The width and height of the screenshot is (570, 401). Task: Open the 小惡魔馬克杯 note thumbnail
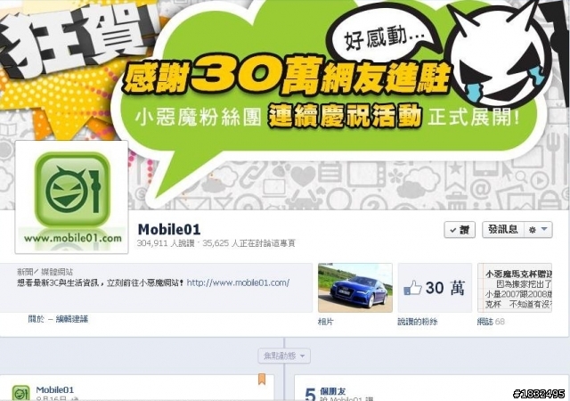point(515,288)
